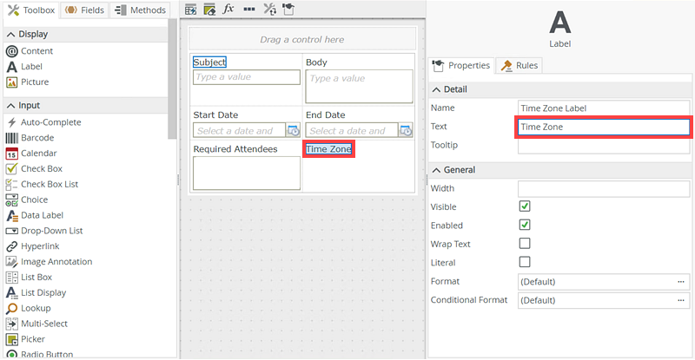Screen dimensions: 695x360
Task: Select the Check Box control in Toolbox
Action: point(34,168)
